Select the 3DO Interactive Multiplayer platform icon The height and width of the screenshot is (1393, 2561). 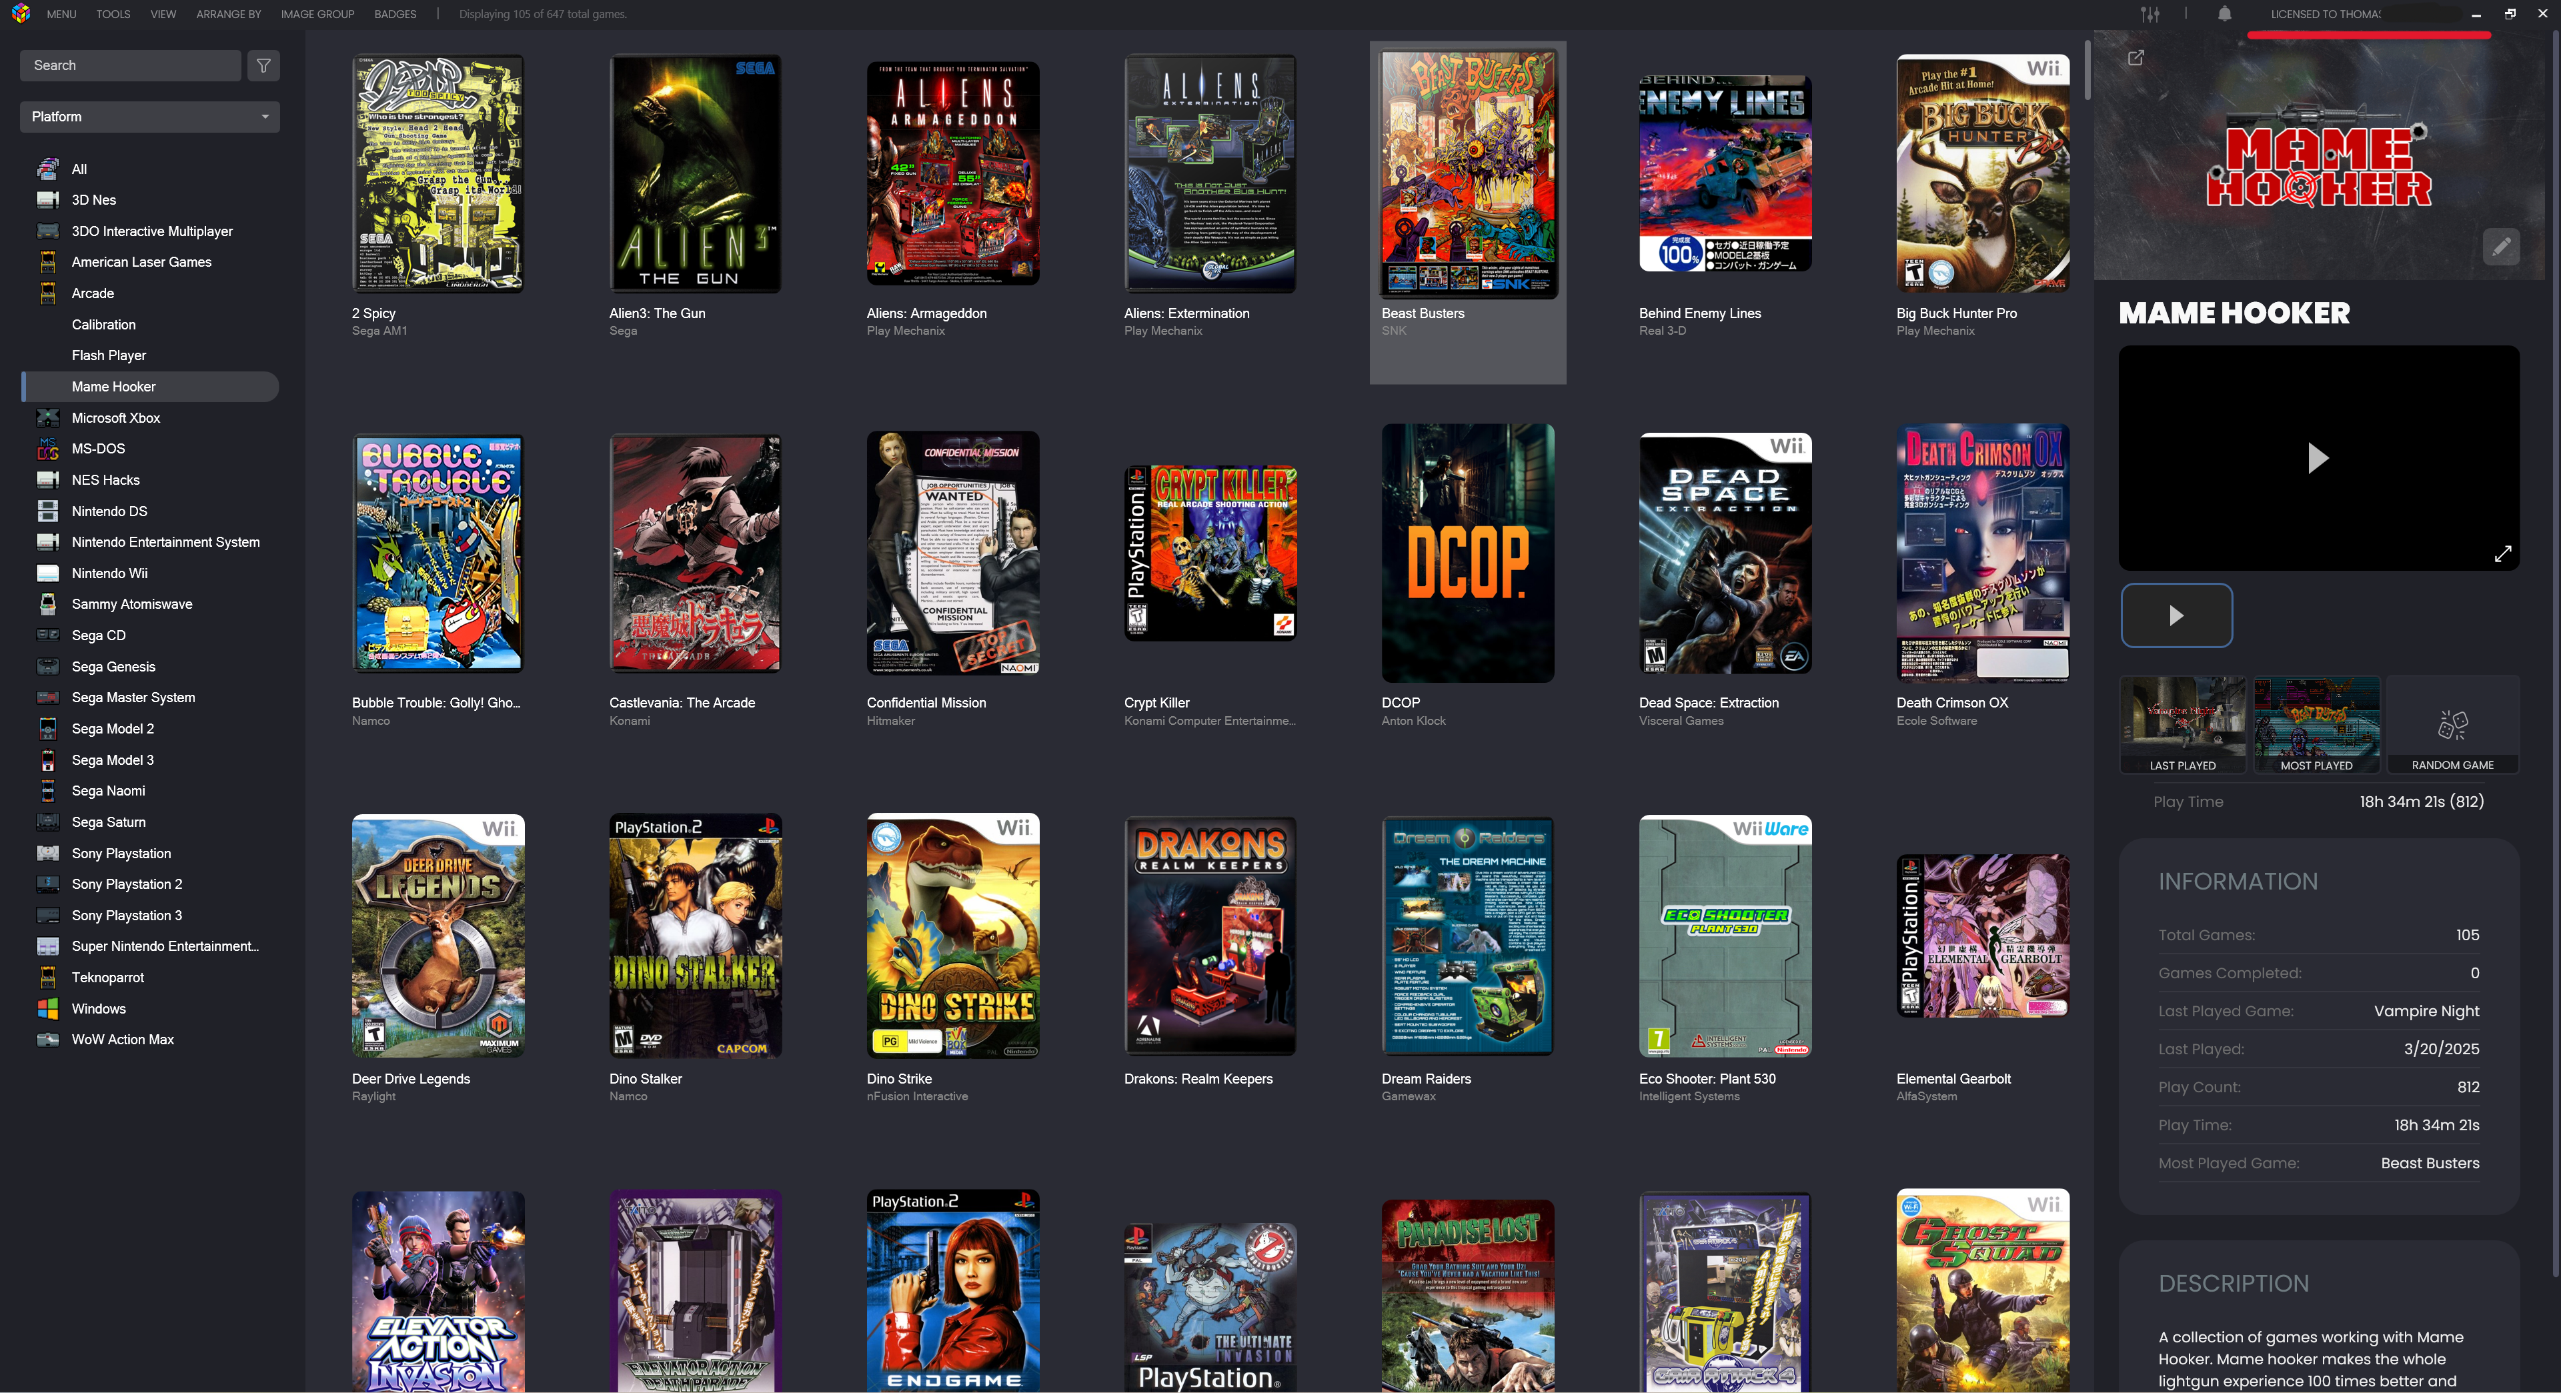pyautogui.click(x=48, y=231)
